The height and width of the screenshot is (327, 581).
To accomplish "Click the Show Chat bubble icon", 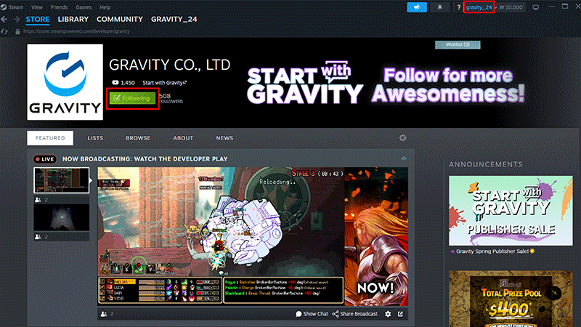I will point(298,314).
